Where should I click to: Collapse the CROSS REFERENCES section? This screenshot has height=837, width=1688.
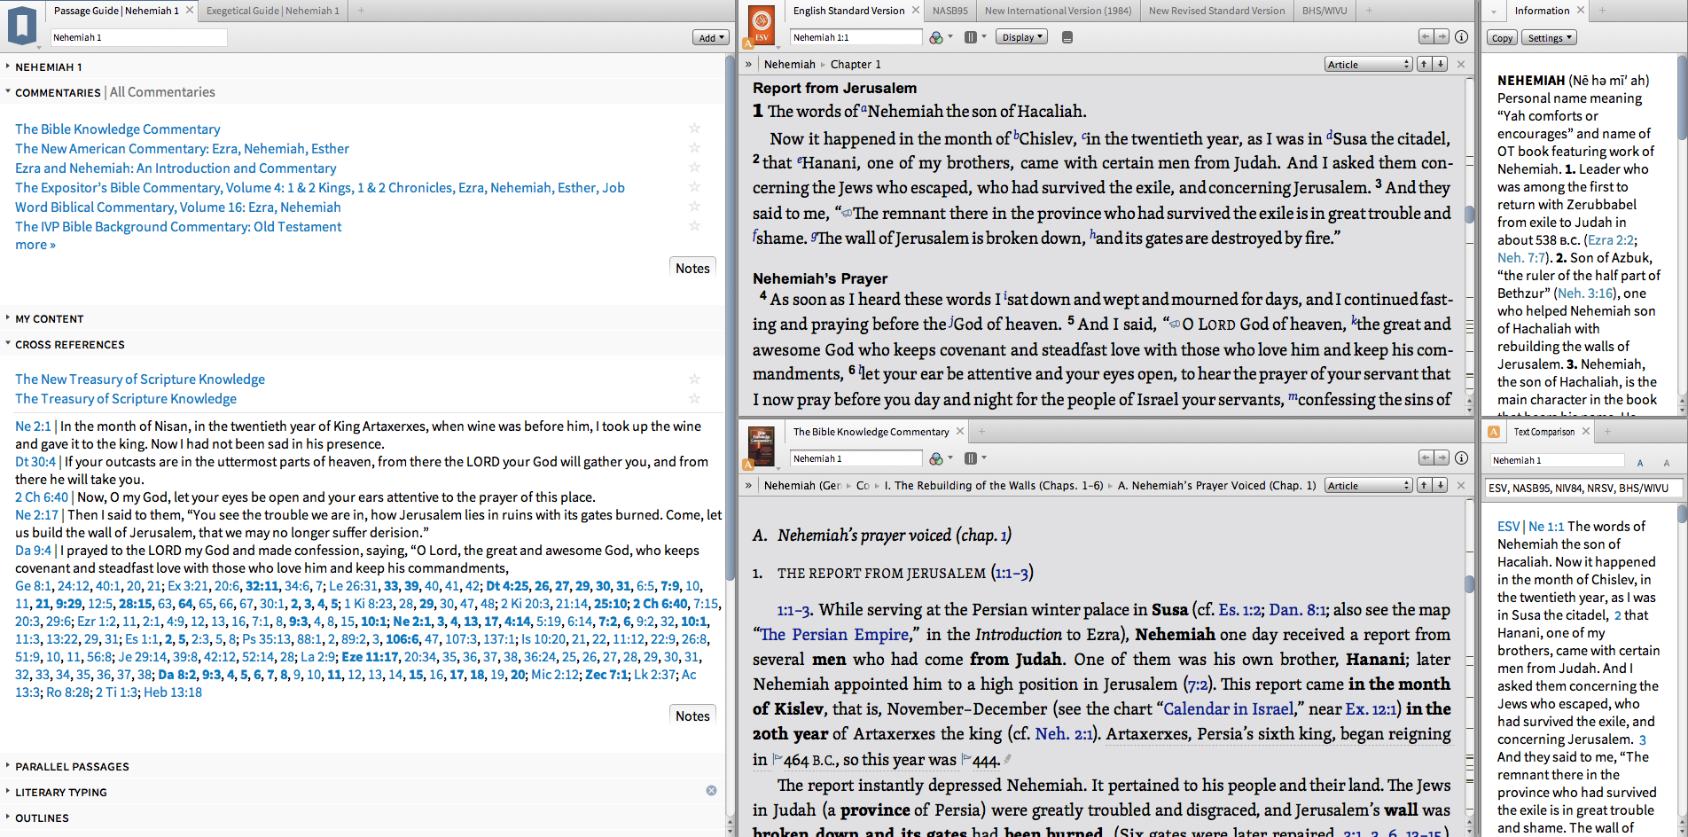(x=8, y=344)
